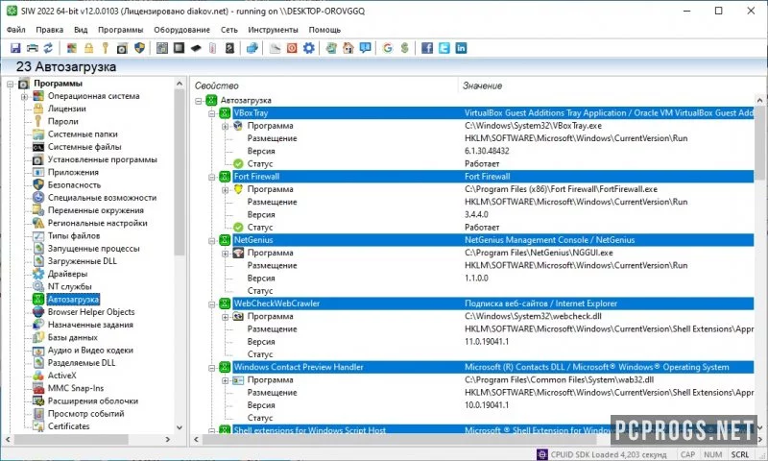Click the Twitter toolbar icon
The image size is (768, 461).
(x=444, y=48)
